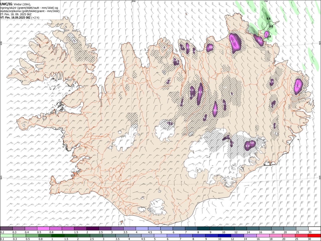Click the white swatch above 30 in upper legend

click(x=314, y=229)
